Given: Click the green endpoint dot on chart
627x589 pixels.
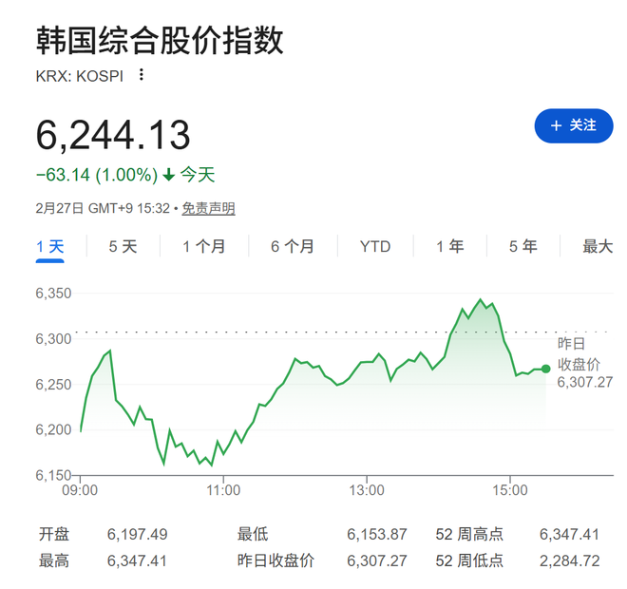Looking at the screenshot, I should pyautogui.click(x=545, y=369).
